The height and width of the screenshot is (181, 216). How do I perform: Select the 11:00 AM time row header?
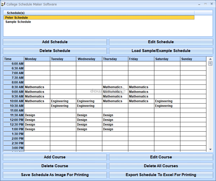click(x=14, y=110)
